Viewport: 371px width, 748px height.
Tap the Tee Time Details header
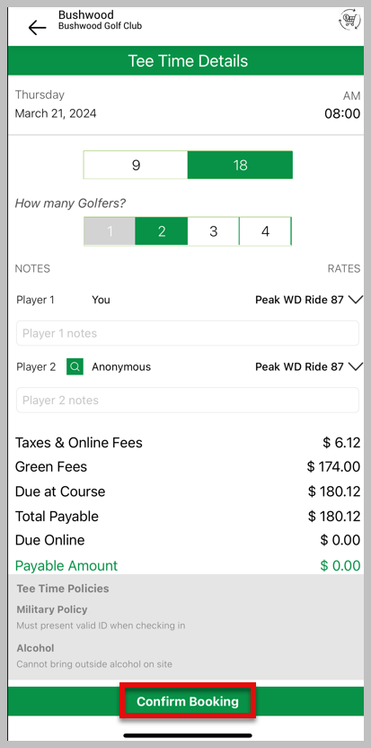[x=188, y=61]
